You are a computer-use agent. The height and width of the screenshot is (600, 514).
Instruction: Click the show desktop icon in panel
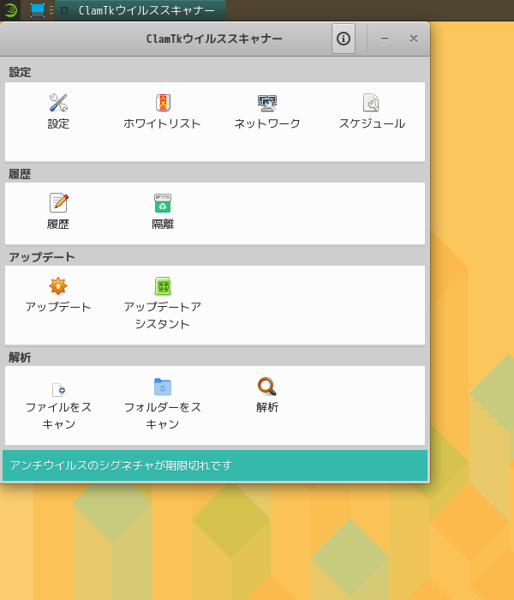pyautogui.click(x=38, y=10)
